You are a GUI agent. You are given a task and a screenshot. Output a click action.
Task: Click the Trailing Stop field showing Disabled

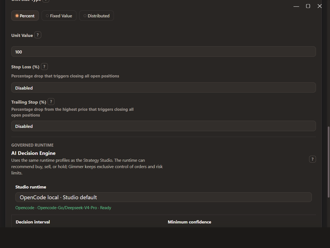tap(163, 126)
